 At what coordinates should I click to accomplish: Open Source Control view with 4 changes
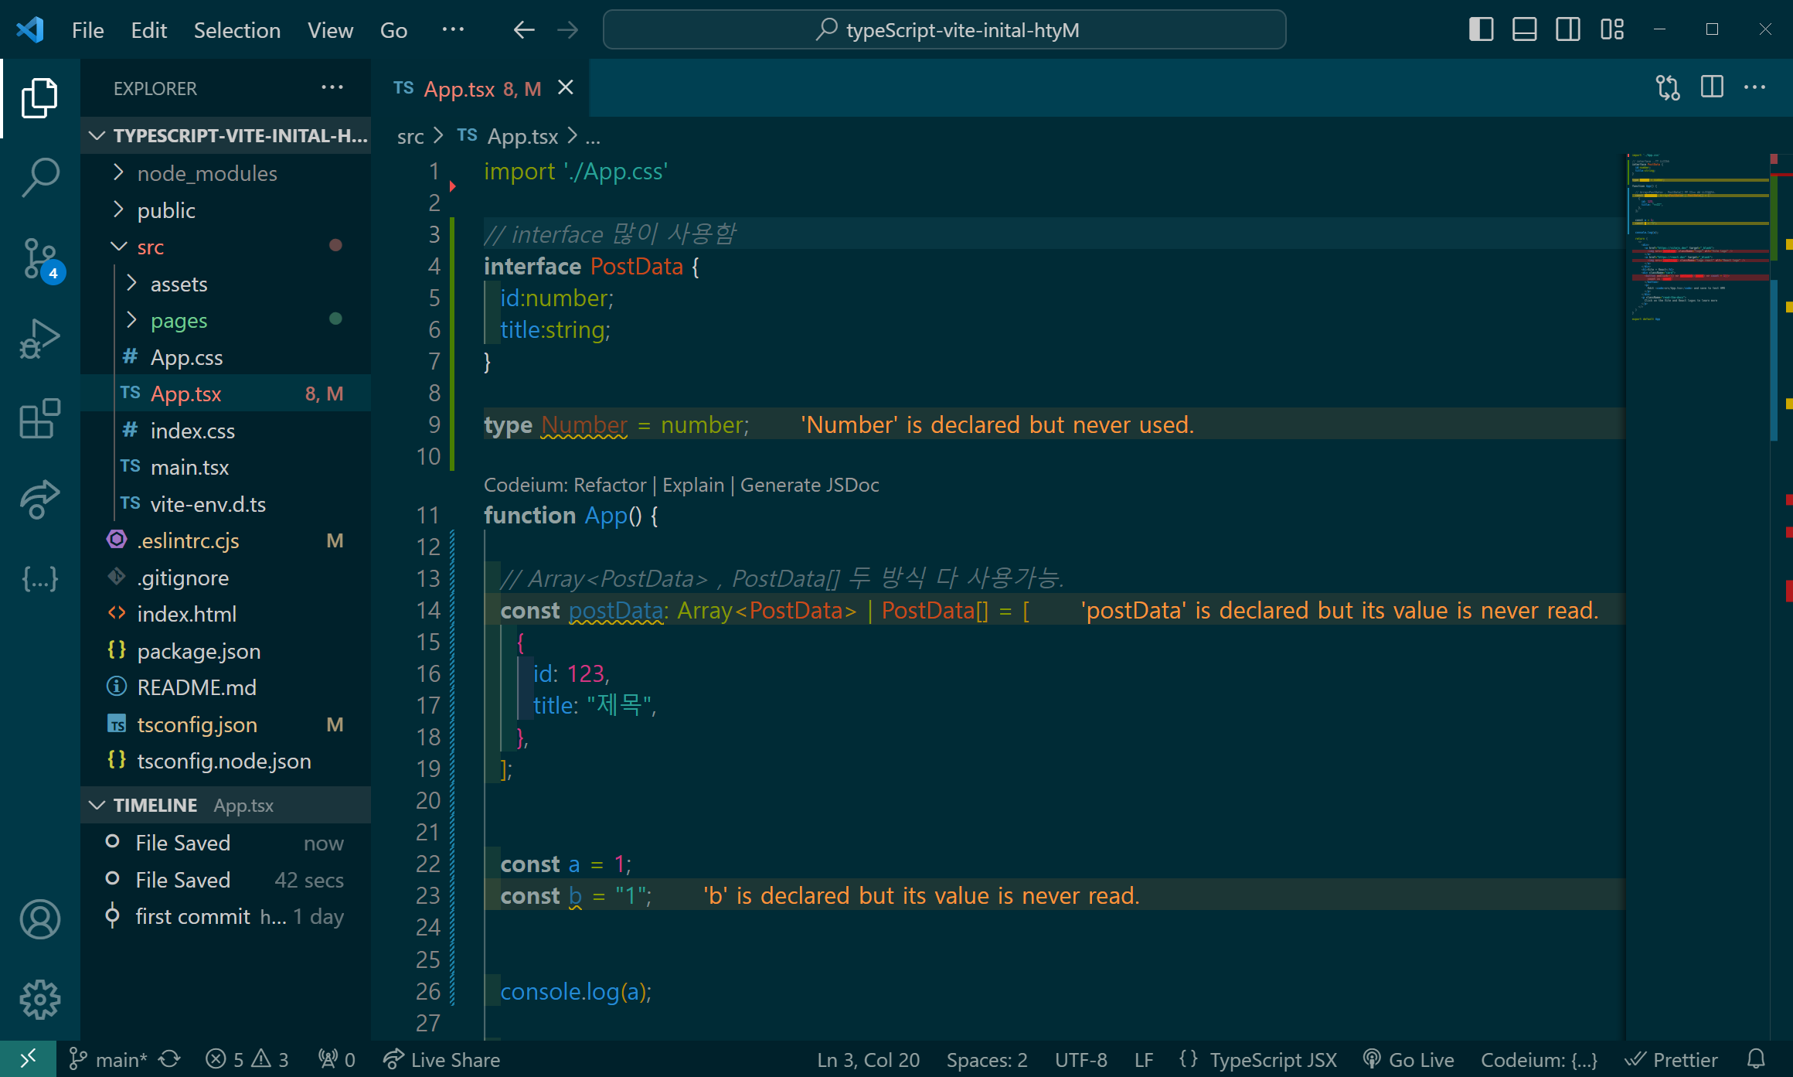tap(39, 258)
